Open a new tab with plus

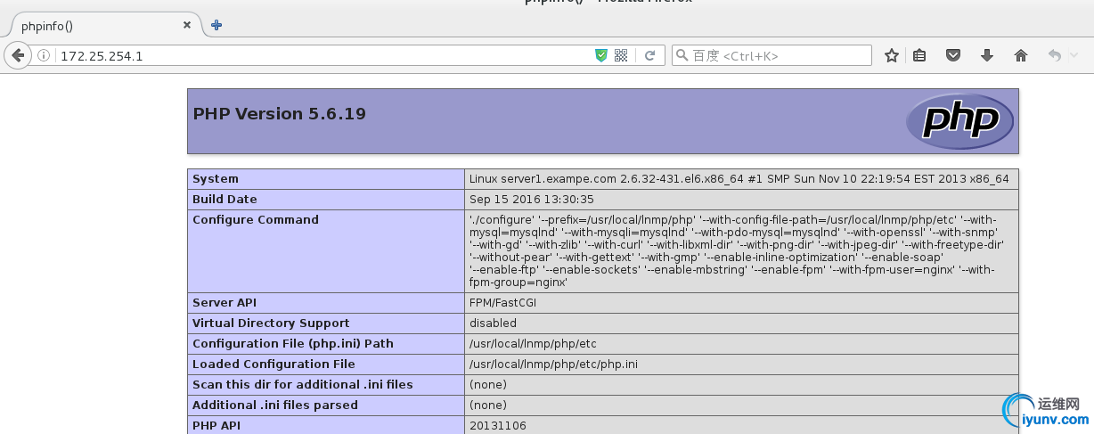[x=216, y=25]
